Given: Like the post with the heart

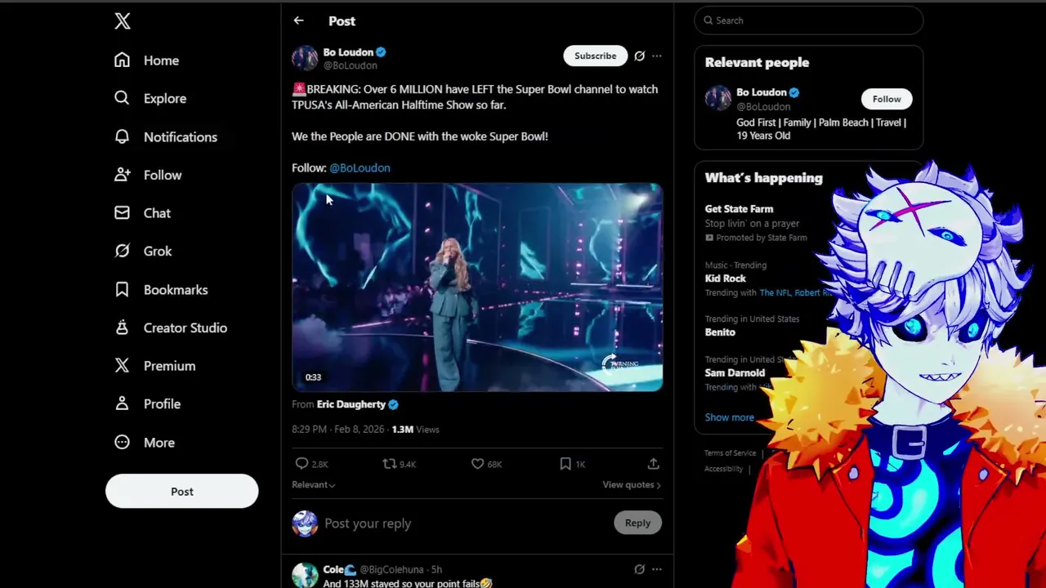Looking at the screenshot, I should point(478,464).
